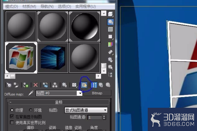Click the red X Reset Map icon

(35, 85)
